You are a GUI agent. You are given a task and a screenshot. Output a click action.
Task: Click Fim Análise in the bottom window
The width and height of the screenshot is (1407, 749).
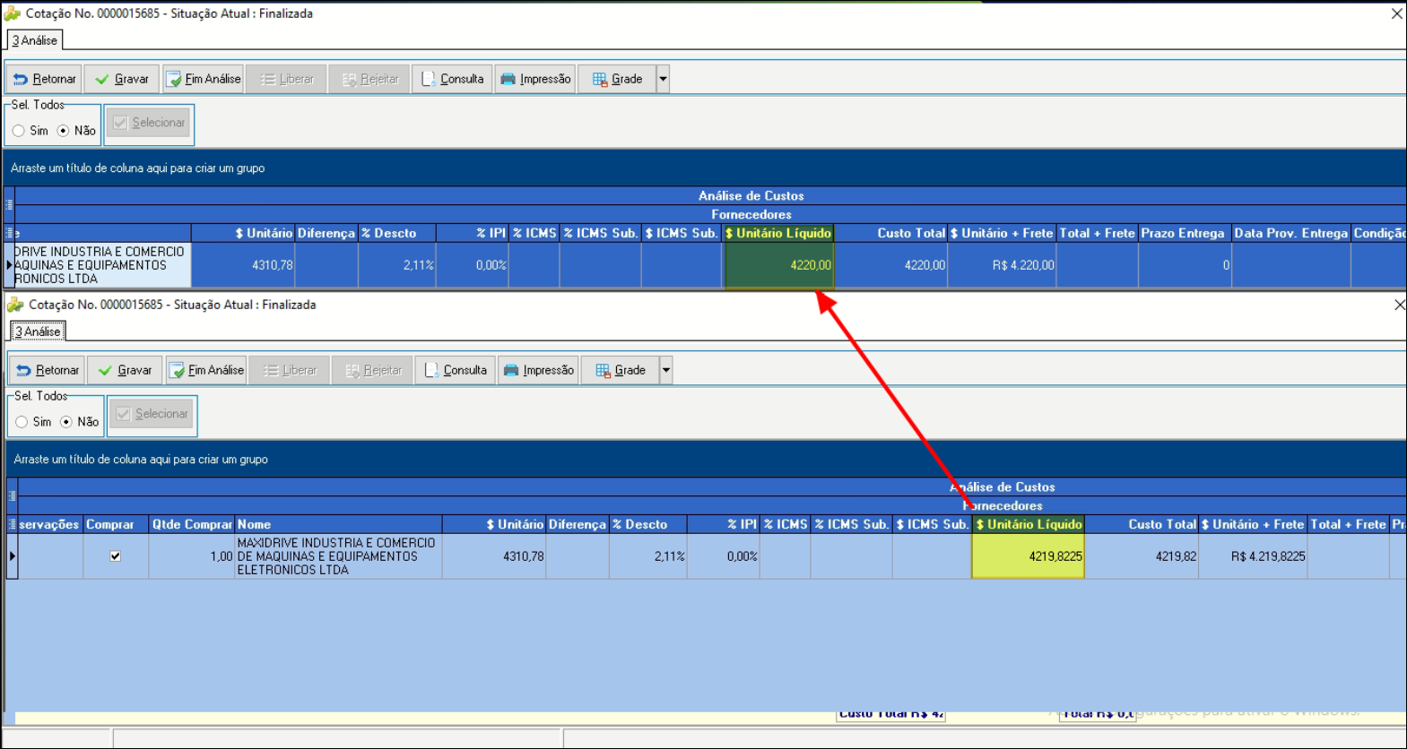tap(206, 370)
